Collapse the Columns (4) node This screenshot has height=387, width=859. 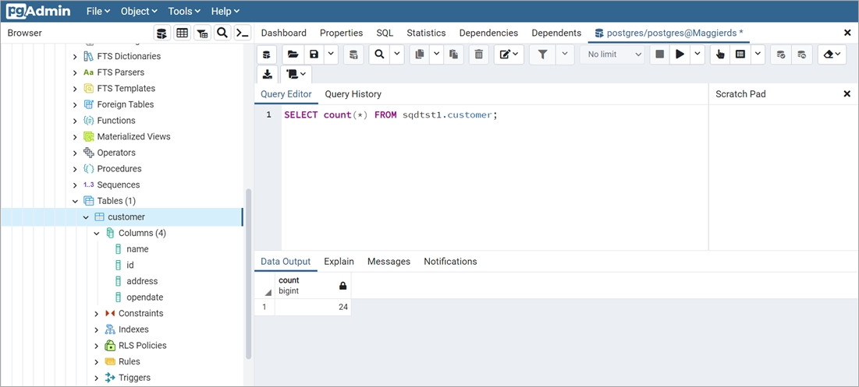click(97, 234)
